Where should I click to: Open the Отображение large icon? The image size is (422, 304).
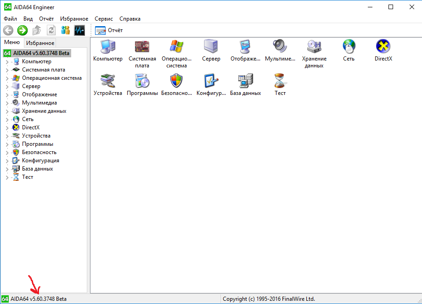click(246, 50)
